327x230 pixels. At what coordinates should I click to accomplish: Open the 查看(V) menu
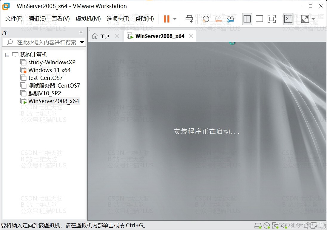tap(61, 19)
